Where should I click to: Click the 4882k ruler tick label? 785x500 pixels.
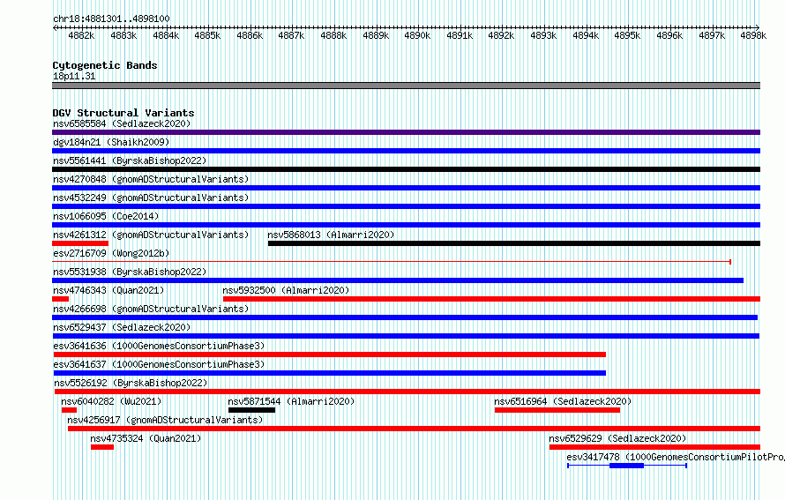[81, 35]
